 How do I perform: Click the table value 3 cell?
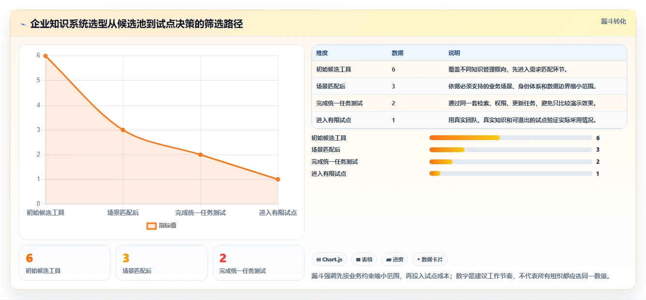394,86
